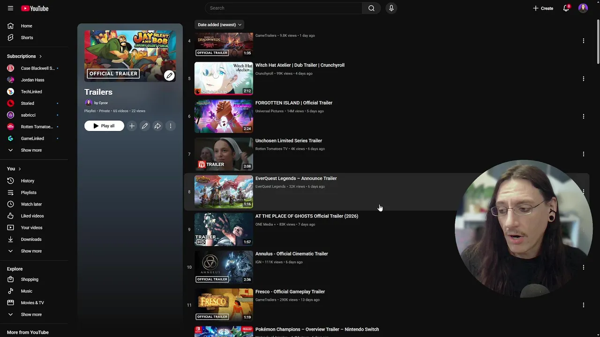Open the notifications bell
Screen dimensions: 600x337
(566, 8)
